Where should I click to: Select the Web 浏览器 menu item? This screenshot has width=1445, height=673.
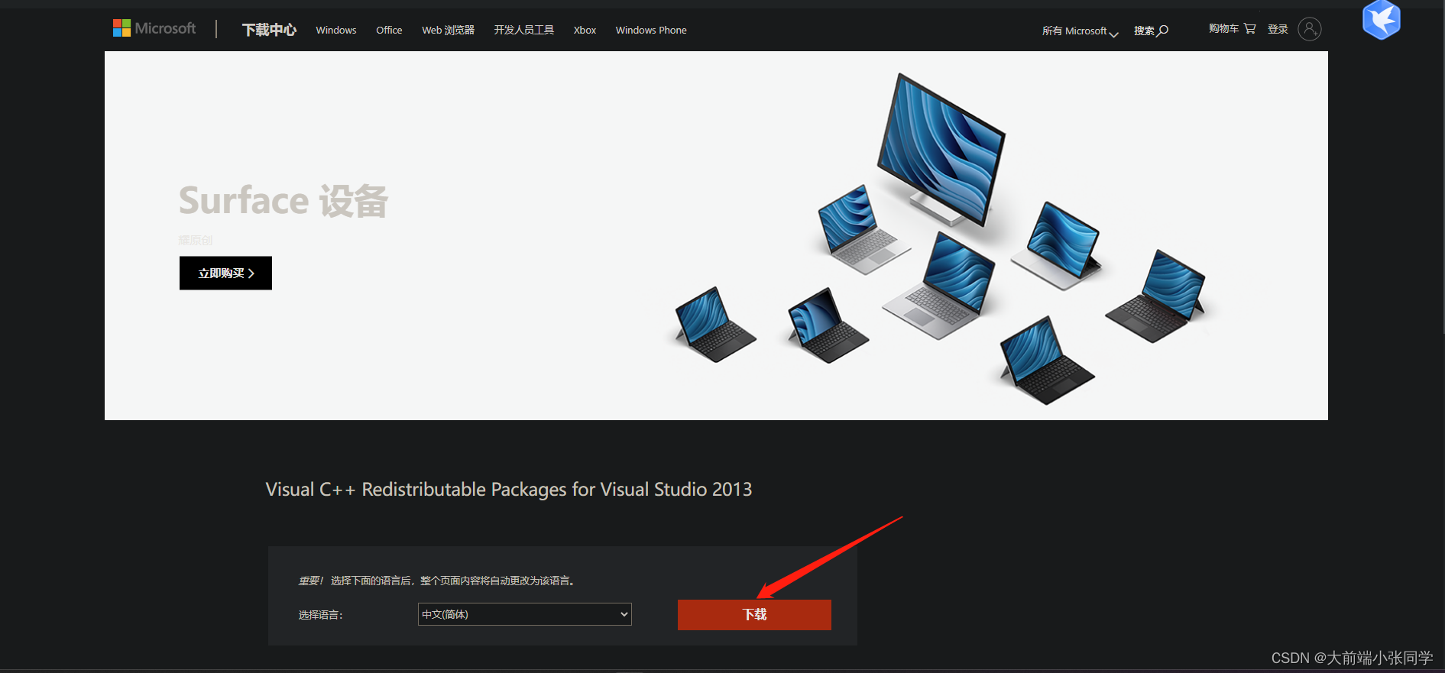(448, 30)
